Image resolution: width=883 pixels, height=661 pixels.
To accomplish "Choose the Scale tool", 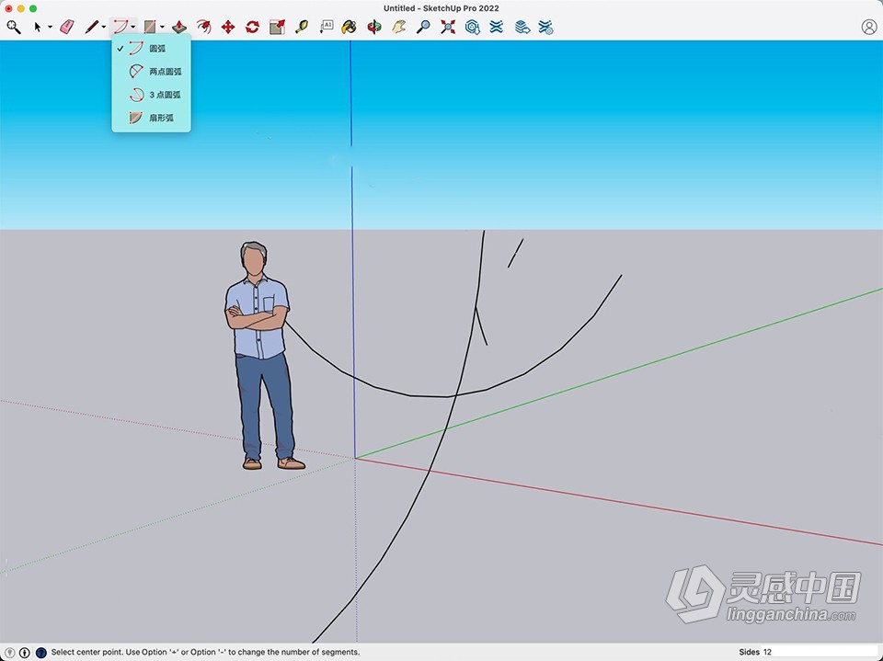I will [x=277, y=27].
